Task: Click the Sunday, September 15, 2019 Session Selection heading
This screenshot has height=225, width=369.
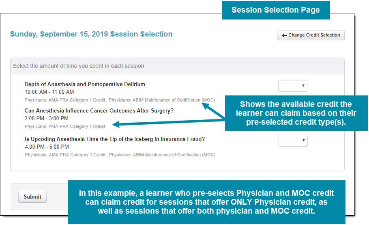Action: [91, 34]
